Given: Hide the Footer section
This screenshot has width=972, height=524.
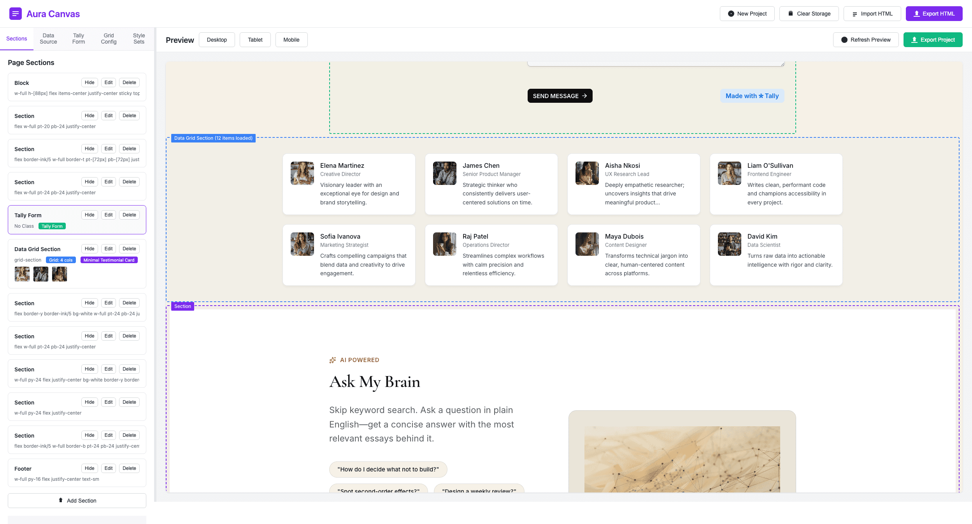Looking at the screenshot, I should (89, 468).
